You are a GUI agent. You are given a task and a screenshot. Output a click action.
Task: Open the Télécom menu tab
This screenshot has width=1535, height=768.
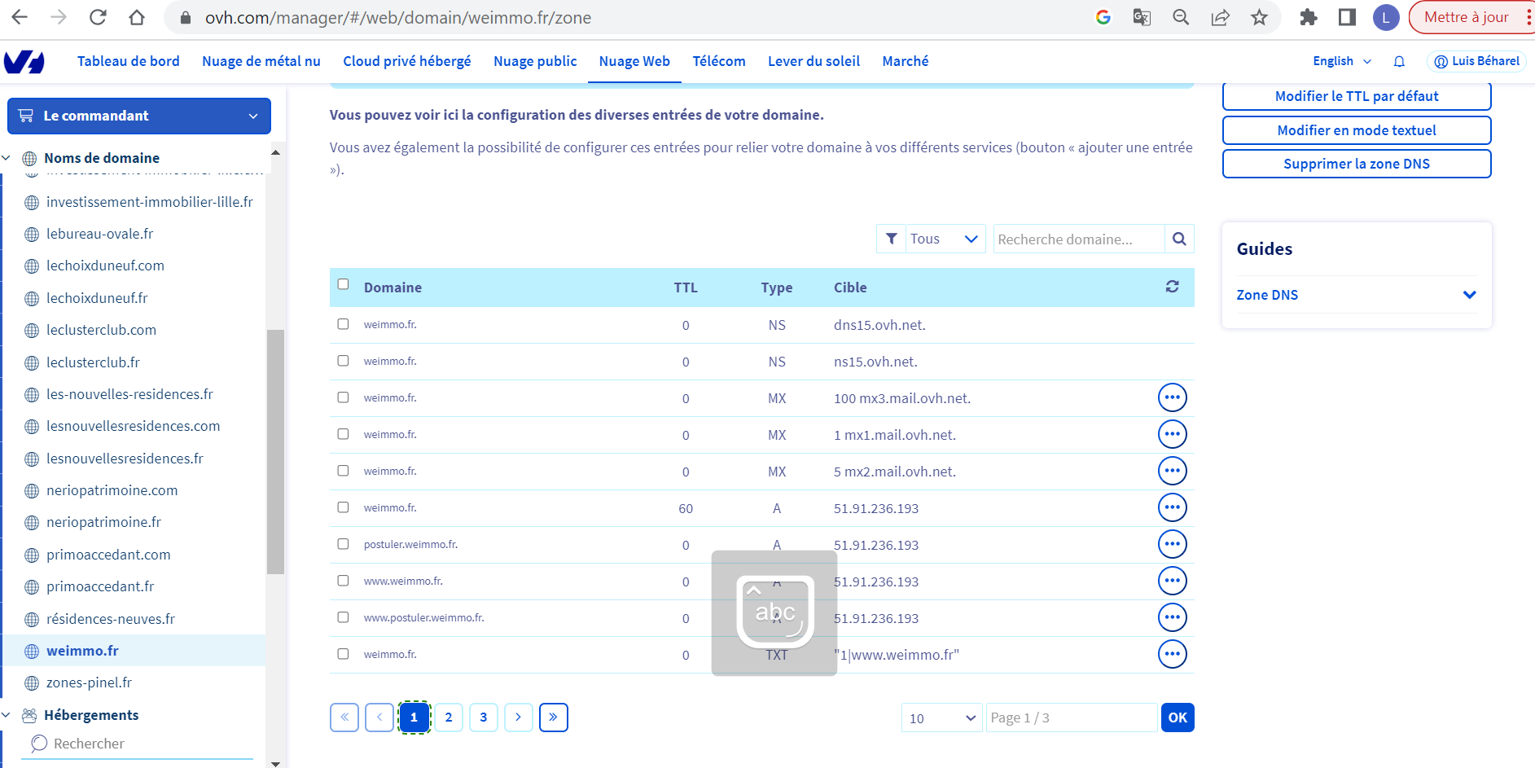(718, 62)
